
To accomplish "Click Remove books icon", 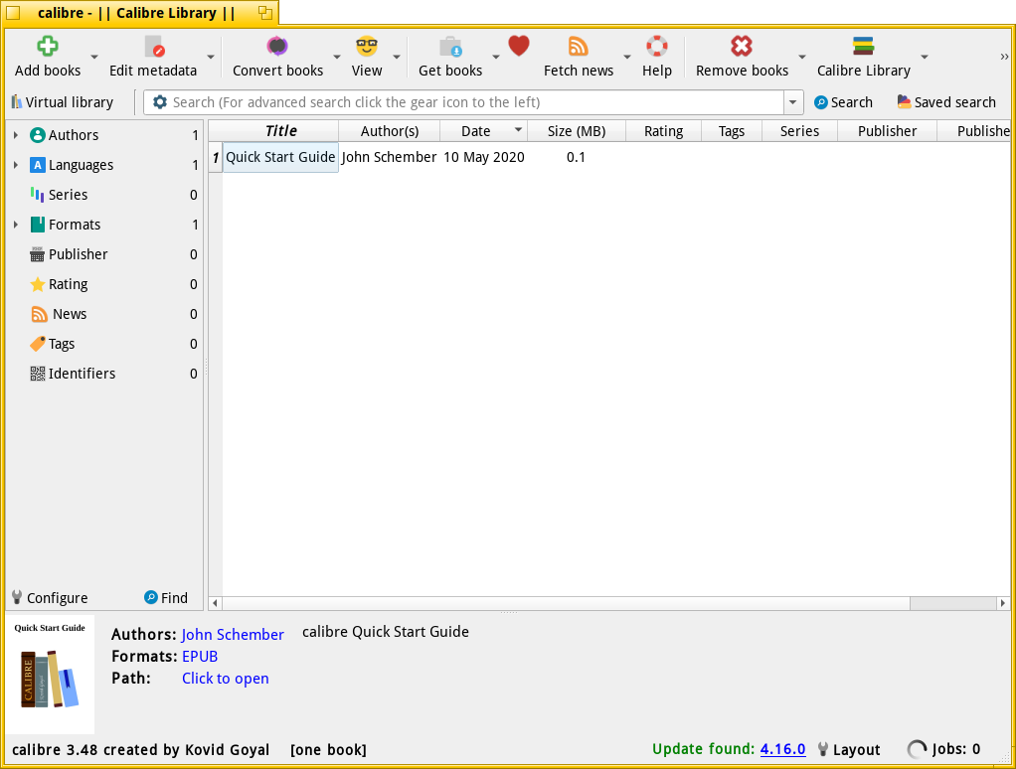I will pos(742,46).
